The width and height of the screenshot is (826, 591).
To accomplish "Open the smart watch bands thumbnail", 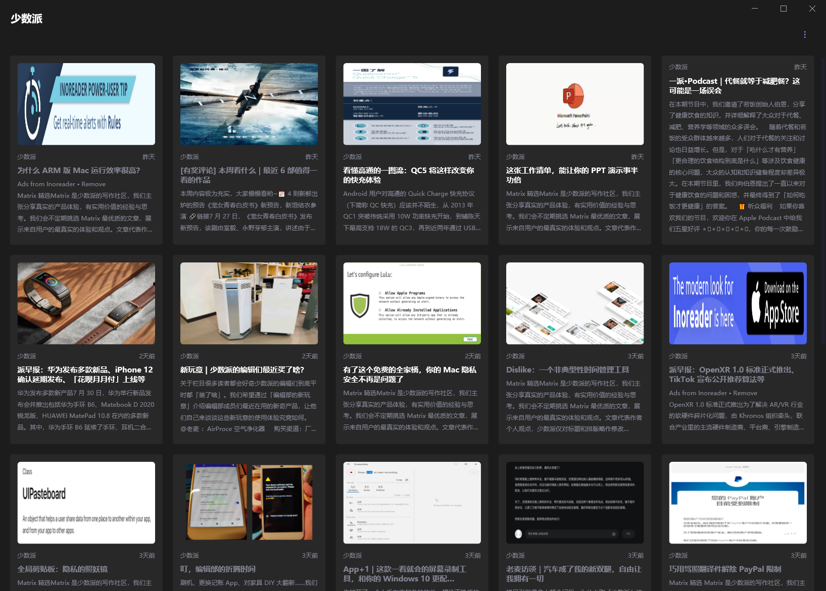I will pyautogui.click(x=86, y=303).
